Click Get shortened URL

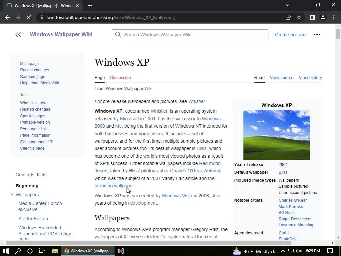point(37,142)
